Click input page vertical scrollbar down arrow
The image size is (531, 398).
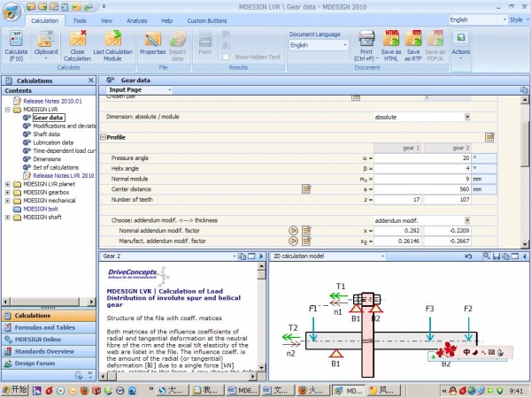(525, 243)
